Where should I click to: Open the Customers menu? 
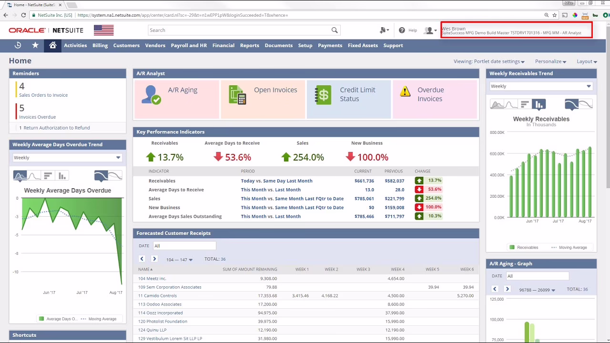click(x=126, y=45)
